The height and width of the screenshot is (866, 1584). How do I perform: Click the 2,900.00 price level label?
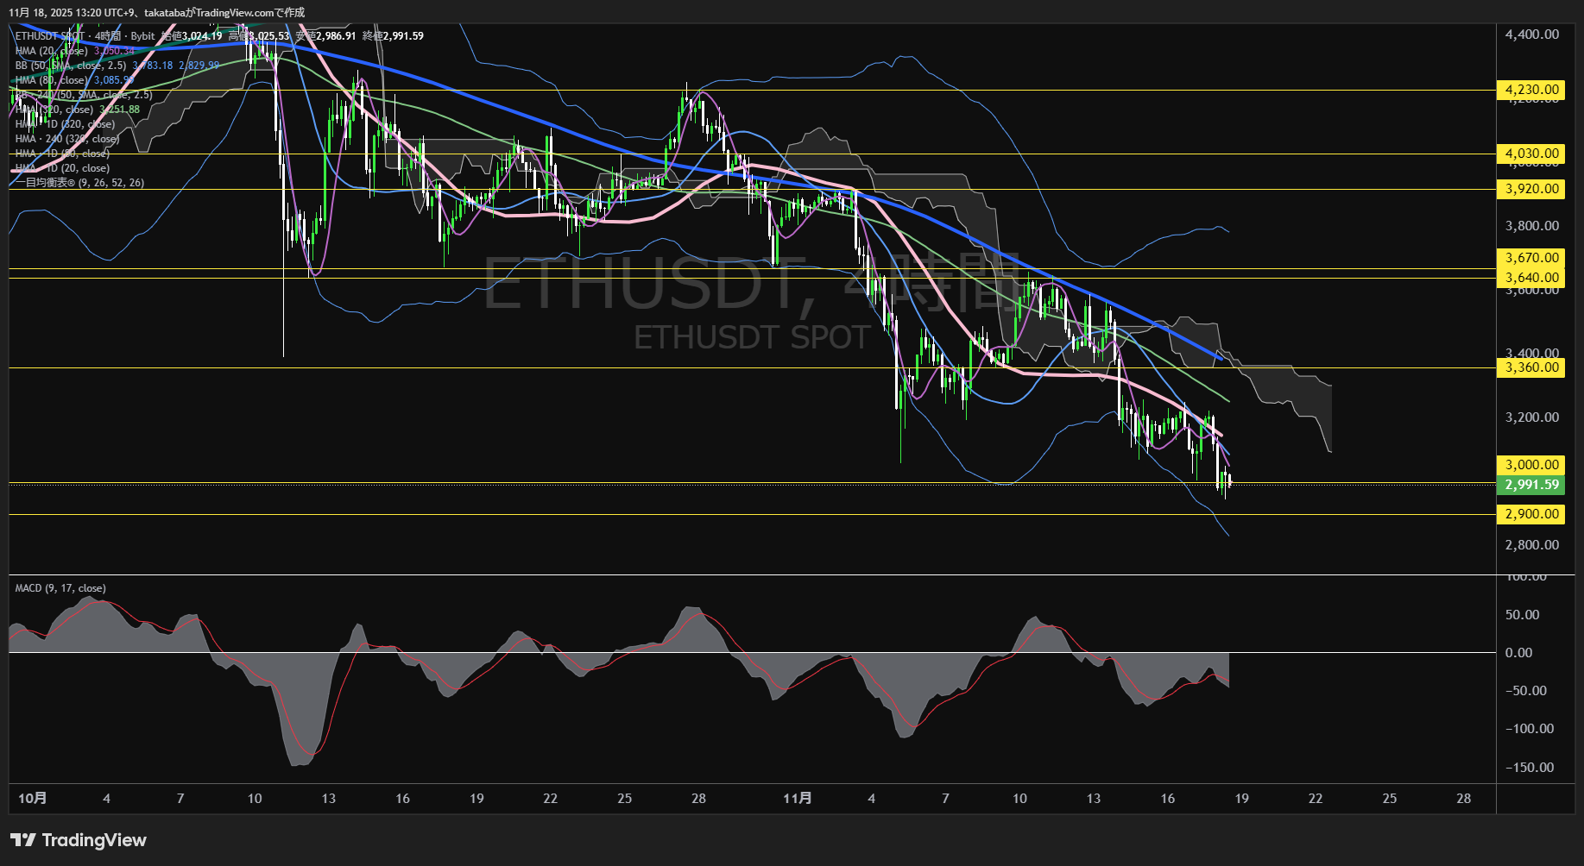pyautogui.click(x=1530, y=513)
